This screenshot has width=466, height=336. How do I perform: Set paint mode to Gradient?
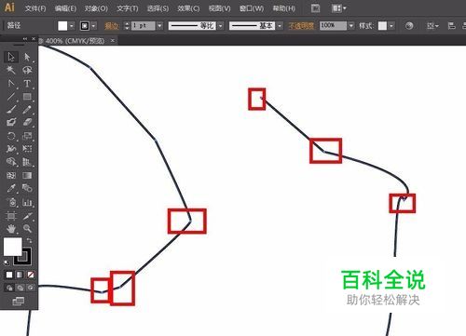tap(20, 275)
